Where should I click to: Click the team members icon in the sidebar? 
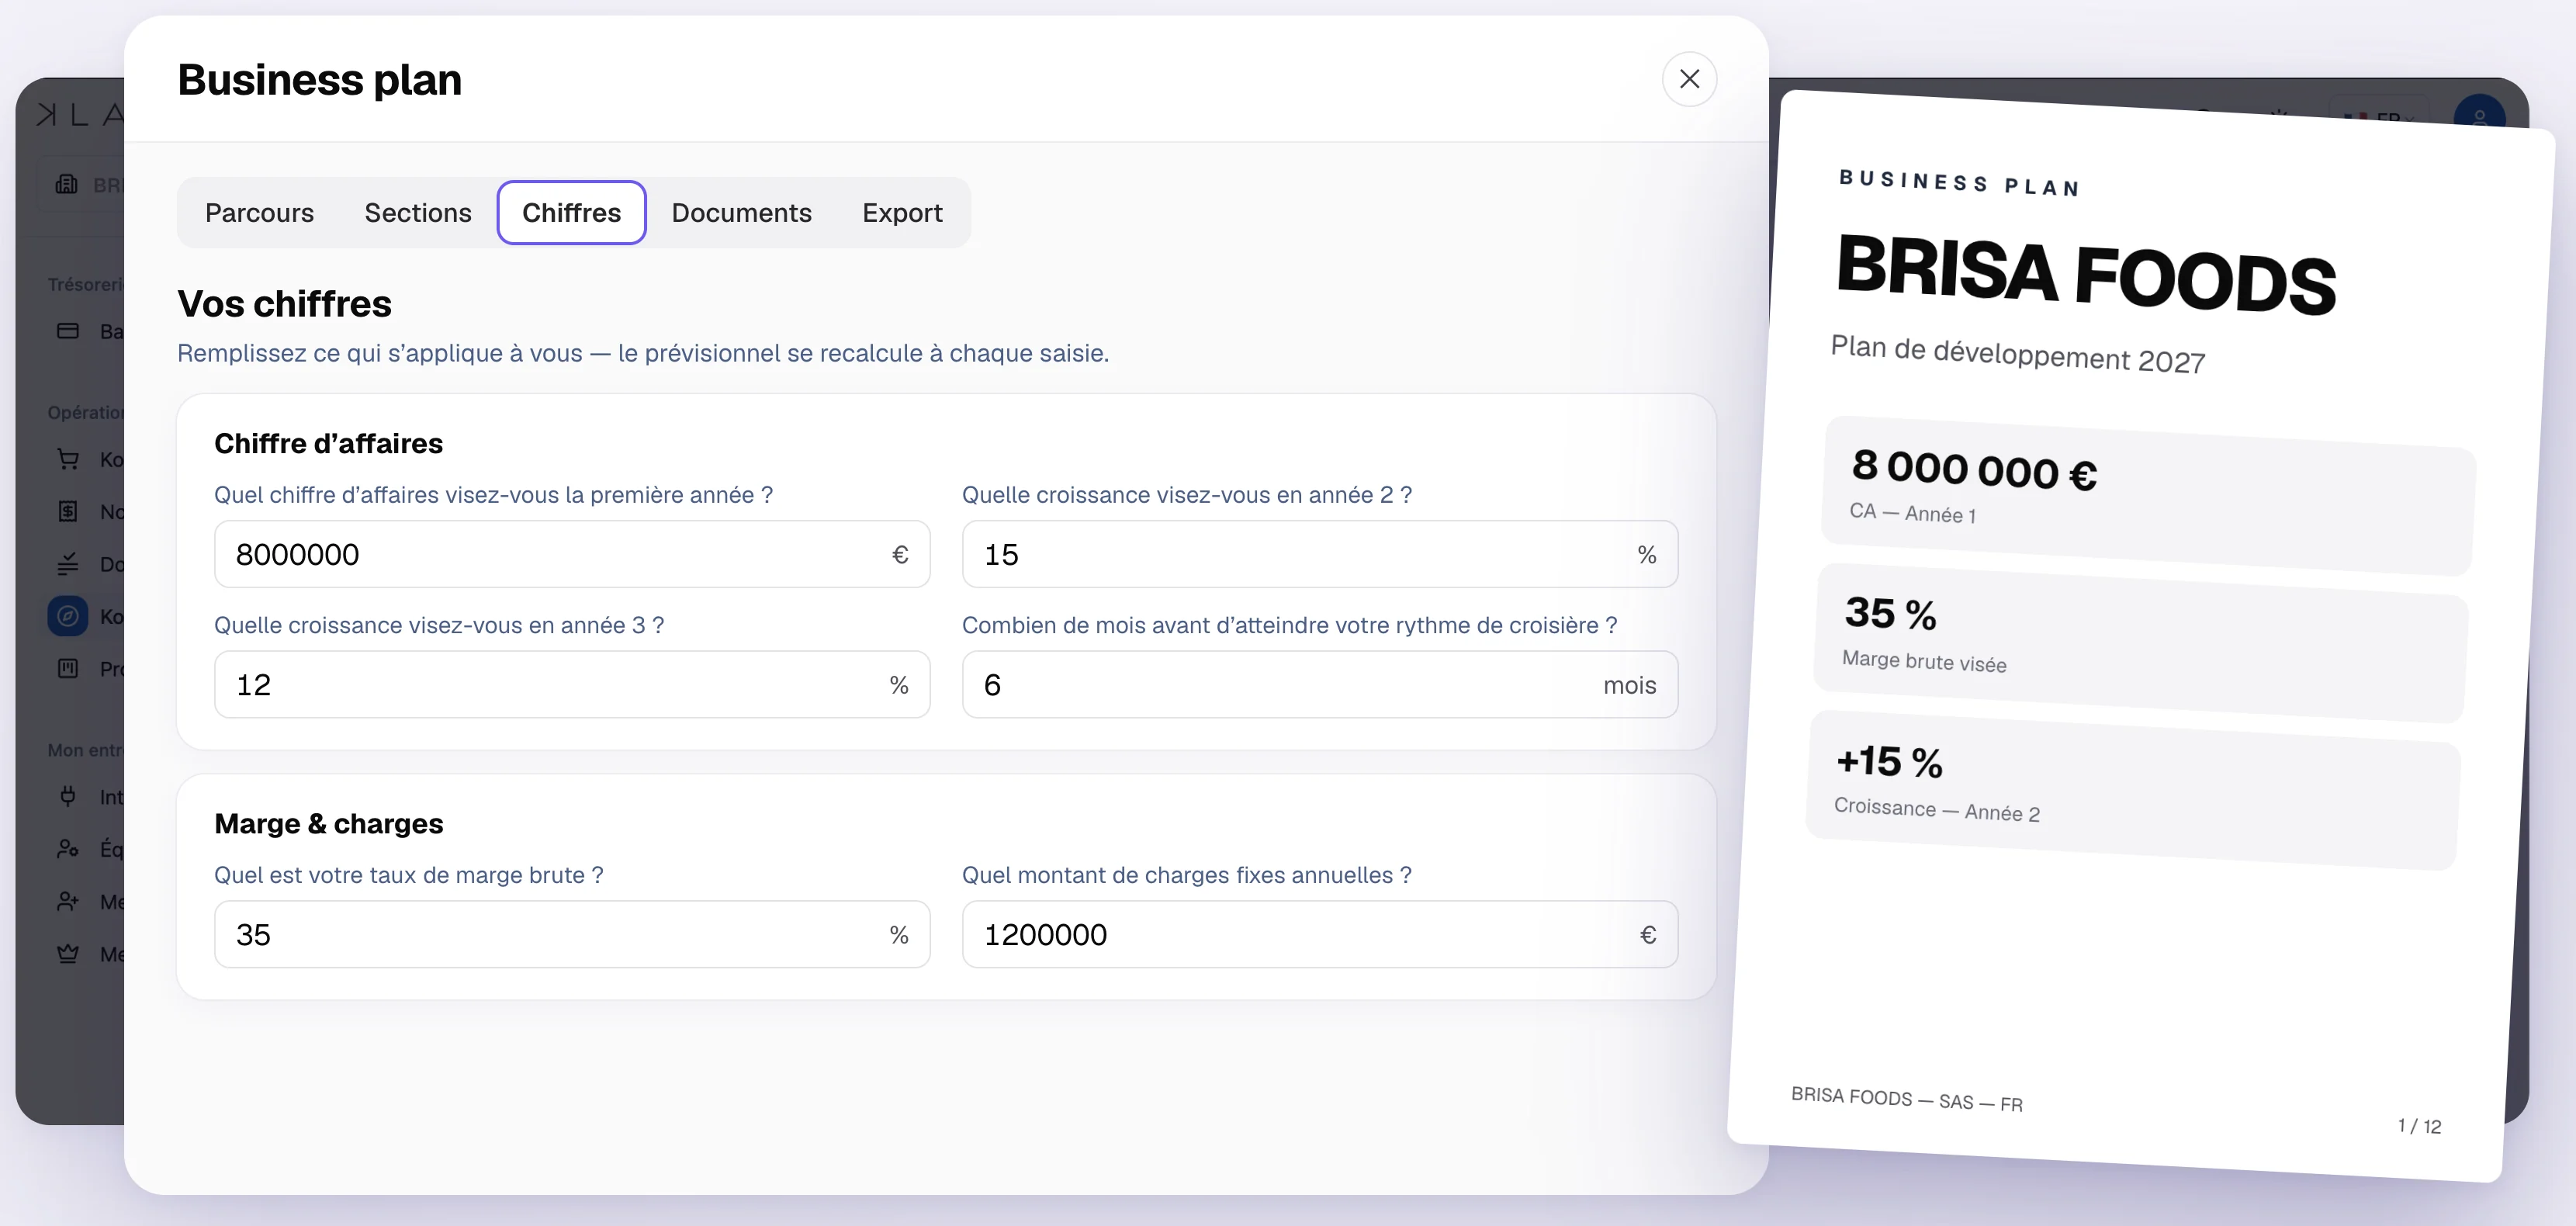click(x=68, y=849)
